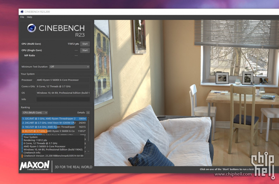Start the CPU Multi Core test
Image resolution: width=279 pixels, height=184 pixels.
coord(85,44)
